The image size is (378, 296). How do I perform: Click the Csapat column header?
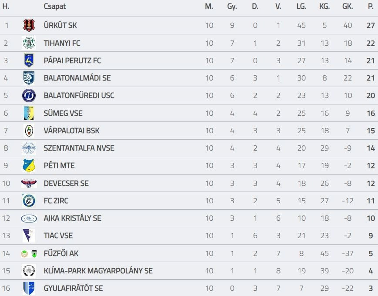click(55, 7)
